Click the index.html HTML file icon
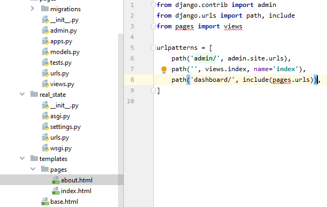 click(56, 191)
